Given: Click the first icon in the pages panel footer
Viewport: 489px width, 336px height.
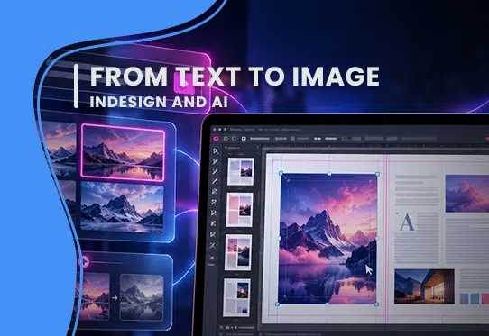Looking at the screenshot, I should 221,327.
